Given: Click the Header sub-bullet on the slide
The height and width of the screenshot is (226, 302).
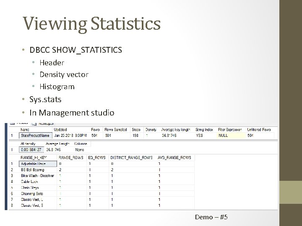Looking at the screenshot, I should [x=52, y=63].
